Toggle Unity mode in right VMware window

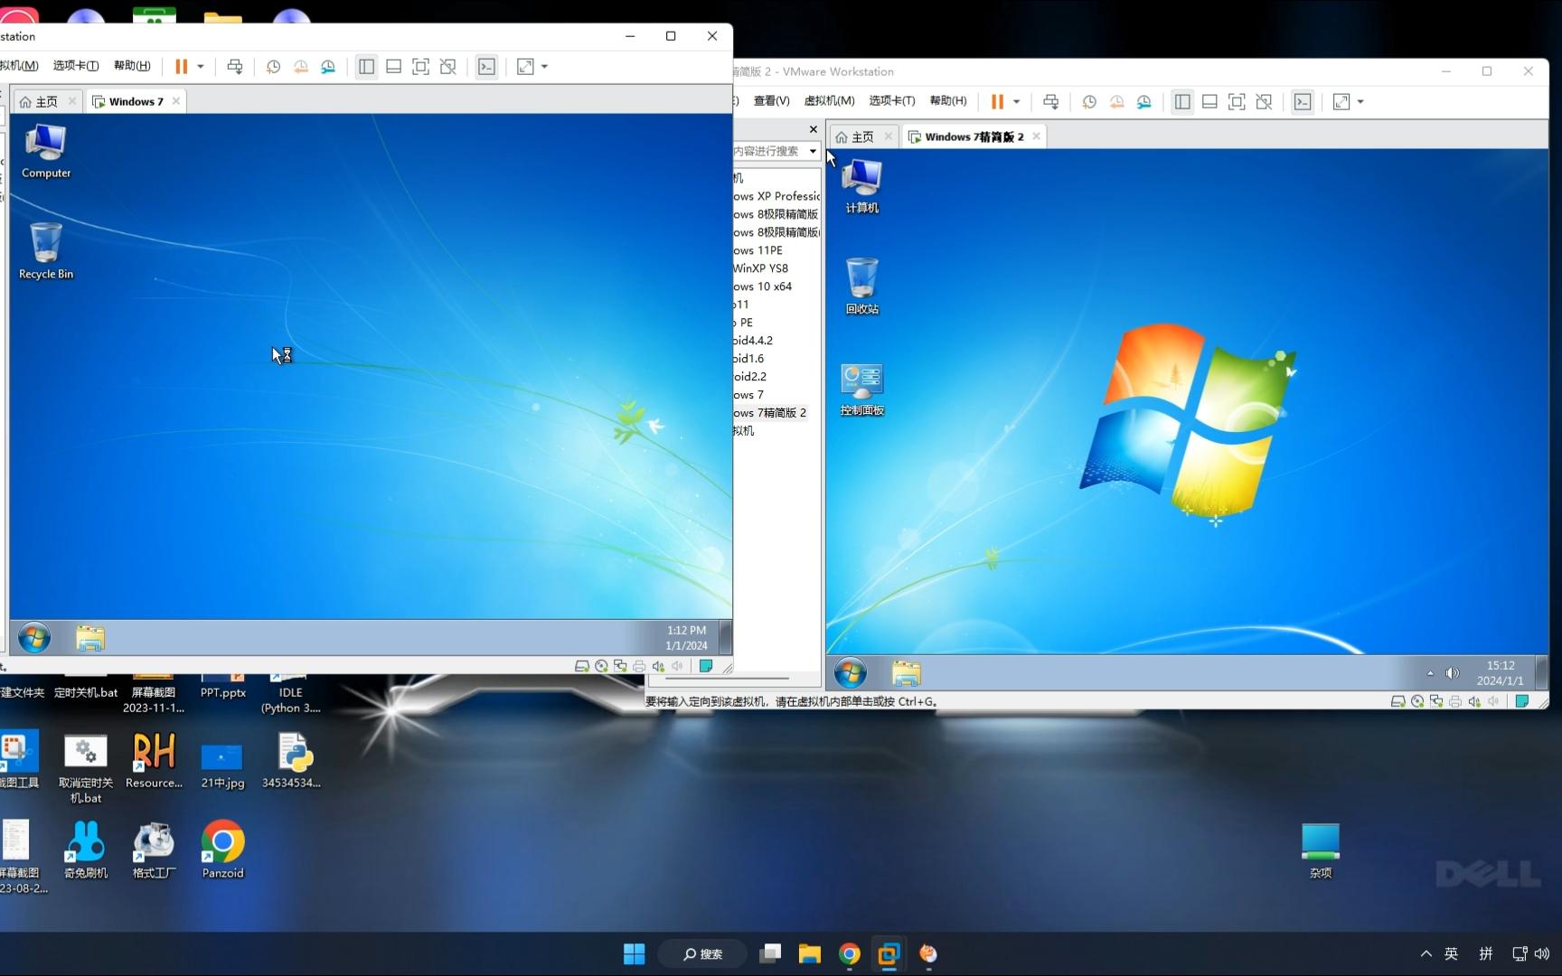1264,101
